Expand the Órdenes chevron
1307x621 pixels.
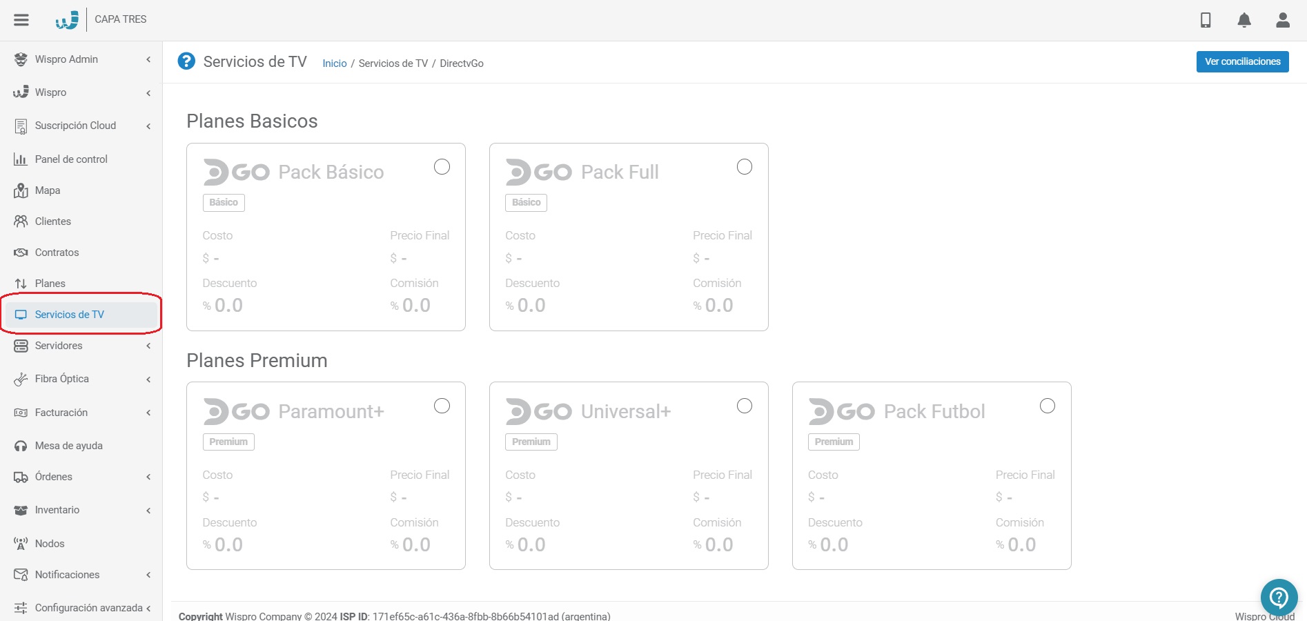point(148,477)
